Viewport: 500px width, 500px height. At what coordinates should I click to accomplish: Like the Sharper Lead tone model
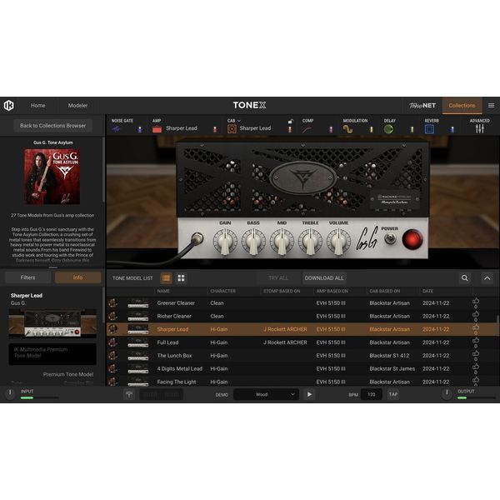click(476, 327)
